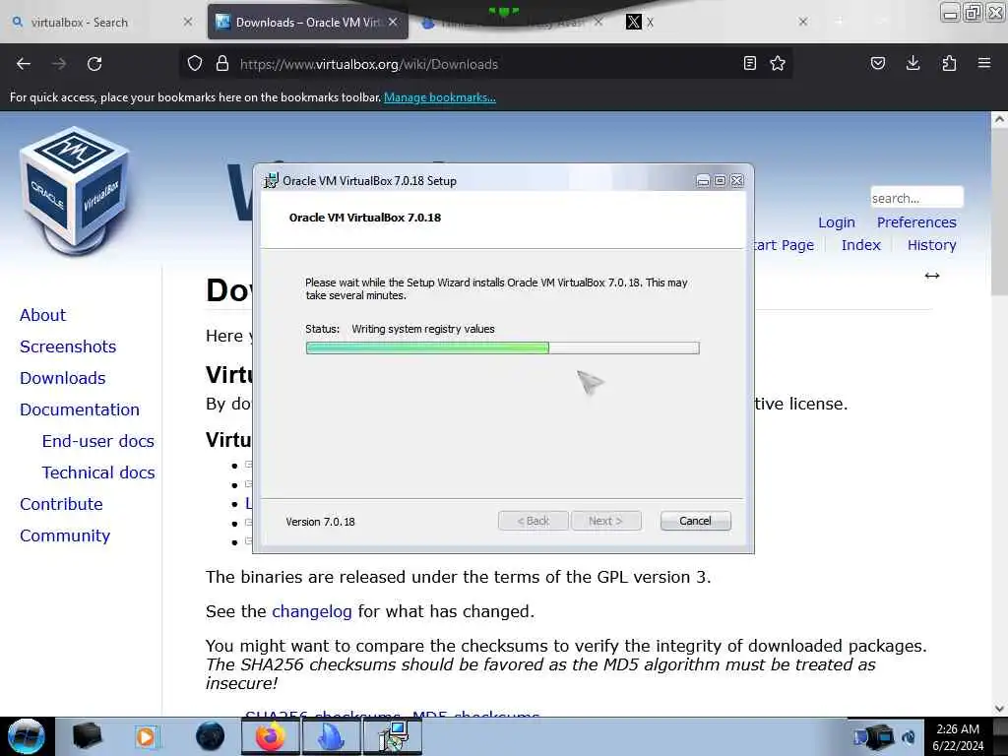
Task: Click the installation progress bar
Action: 503,347
